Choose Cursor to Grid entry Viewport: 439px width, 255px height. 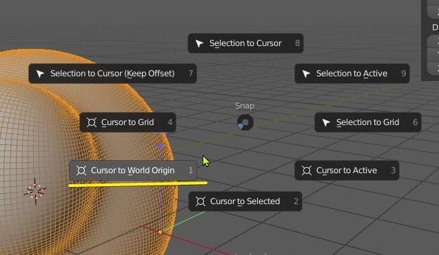[128, 122]
